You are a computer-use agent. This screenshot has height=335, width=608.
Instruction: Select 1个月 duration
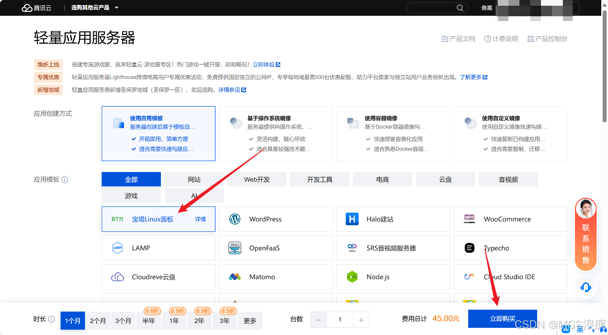72,320
